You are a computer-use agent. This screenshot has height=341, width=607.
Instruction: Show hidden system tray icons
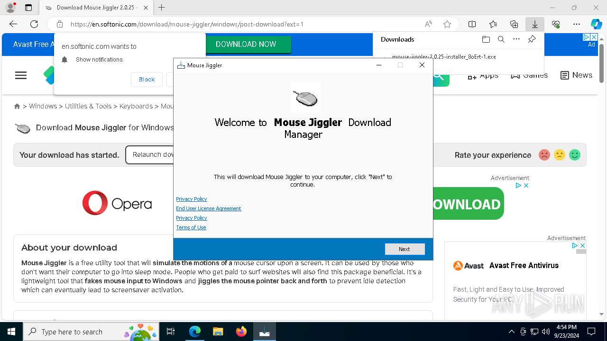pyautogui.click(x=511, y=332)
